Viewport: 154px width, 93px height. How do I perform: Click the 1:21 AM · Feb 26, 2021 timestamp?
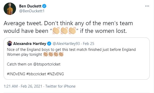tap(23, 86)
